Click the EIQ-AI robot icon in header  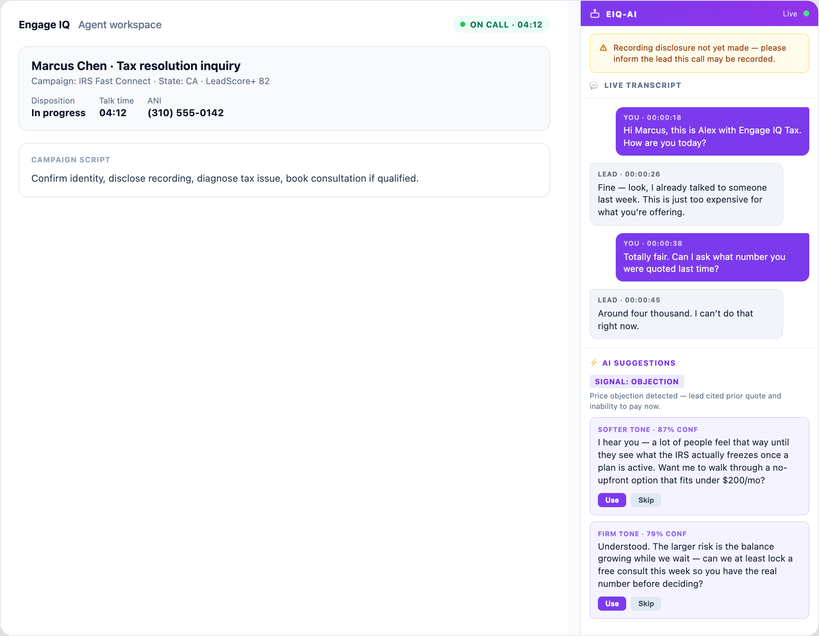click(595, 14)
